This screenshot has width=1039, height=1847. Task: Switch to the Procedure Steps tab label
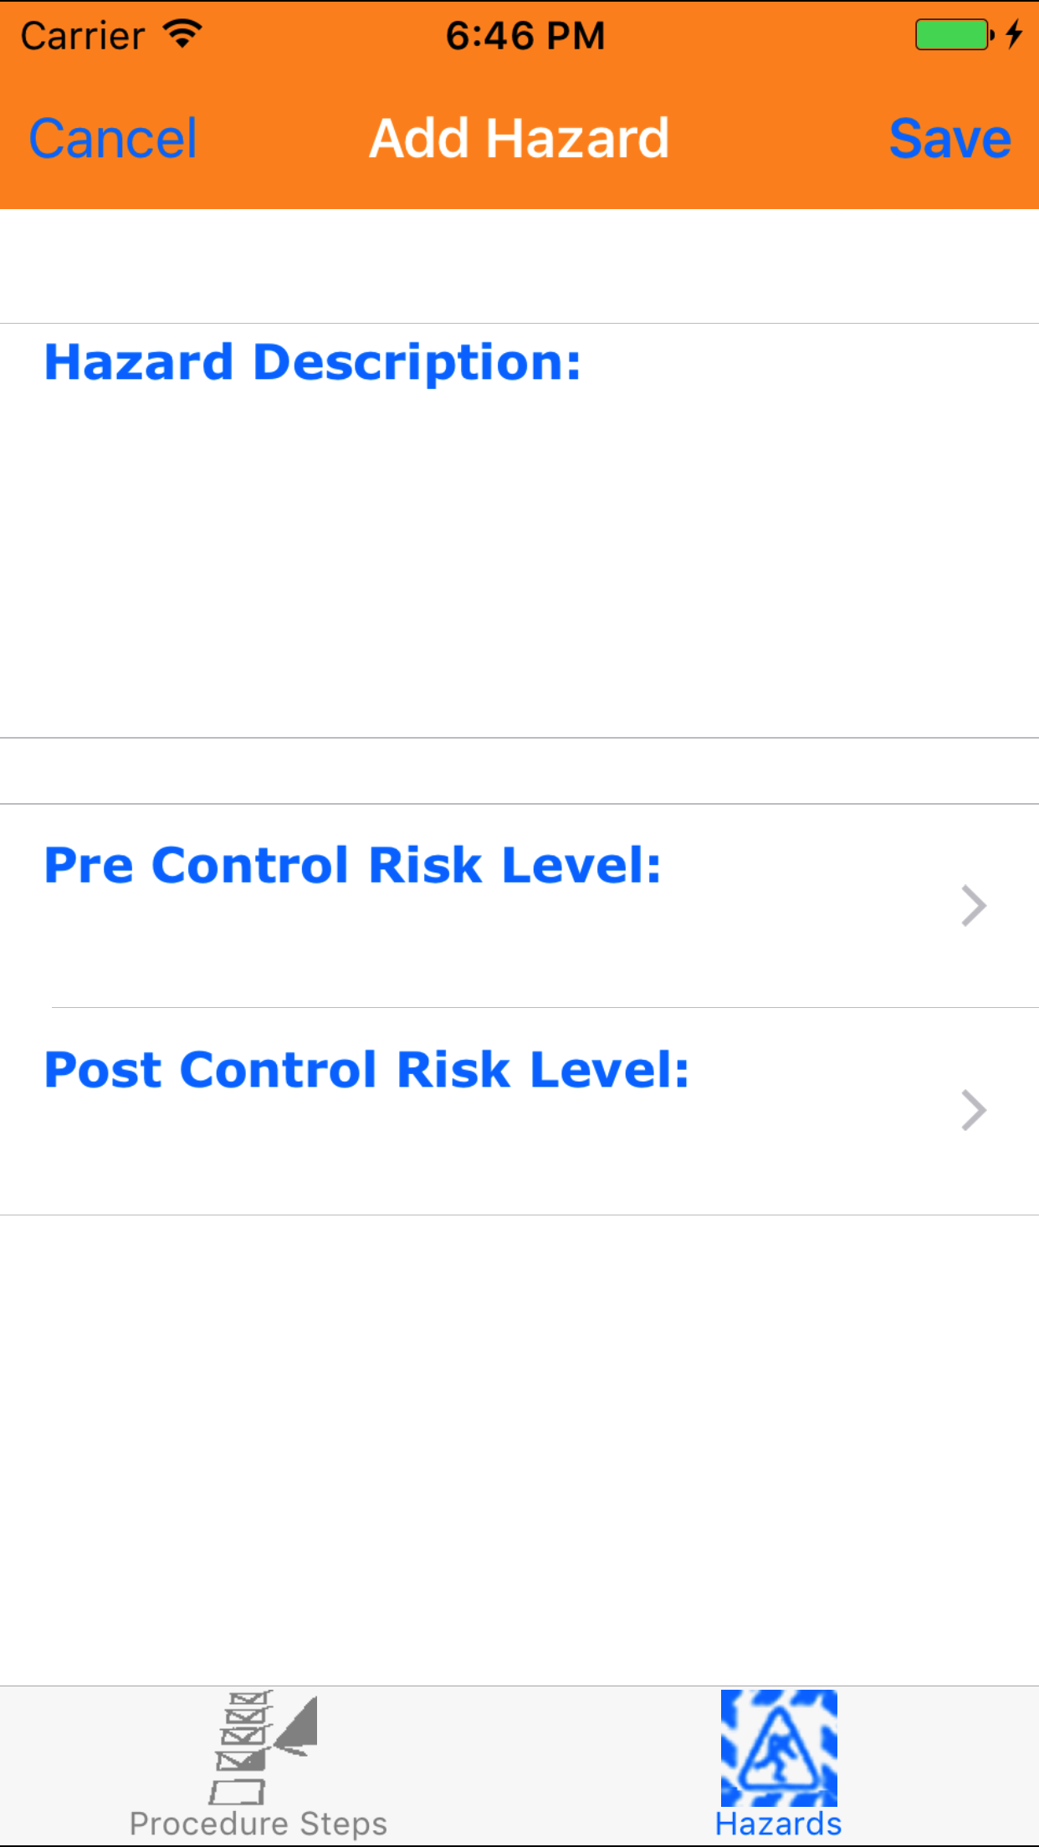point(258,1824)
